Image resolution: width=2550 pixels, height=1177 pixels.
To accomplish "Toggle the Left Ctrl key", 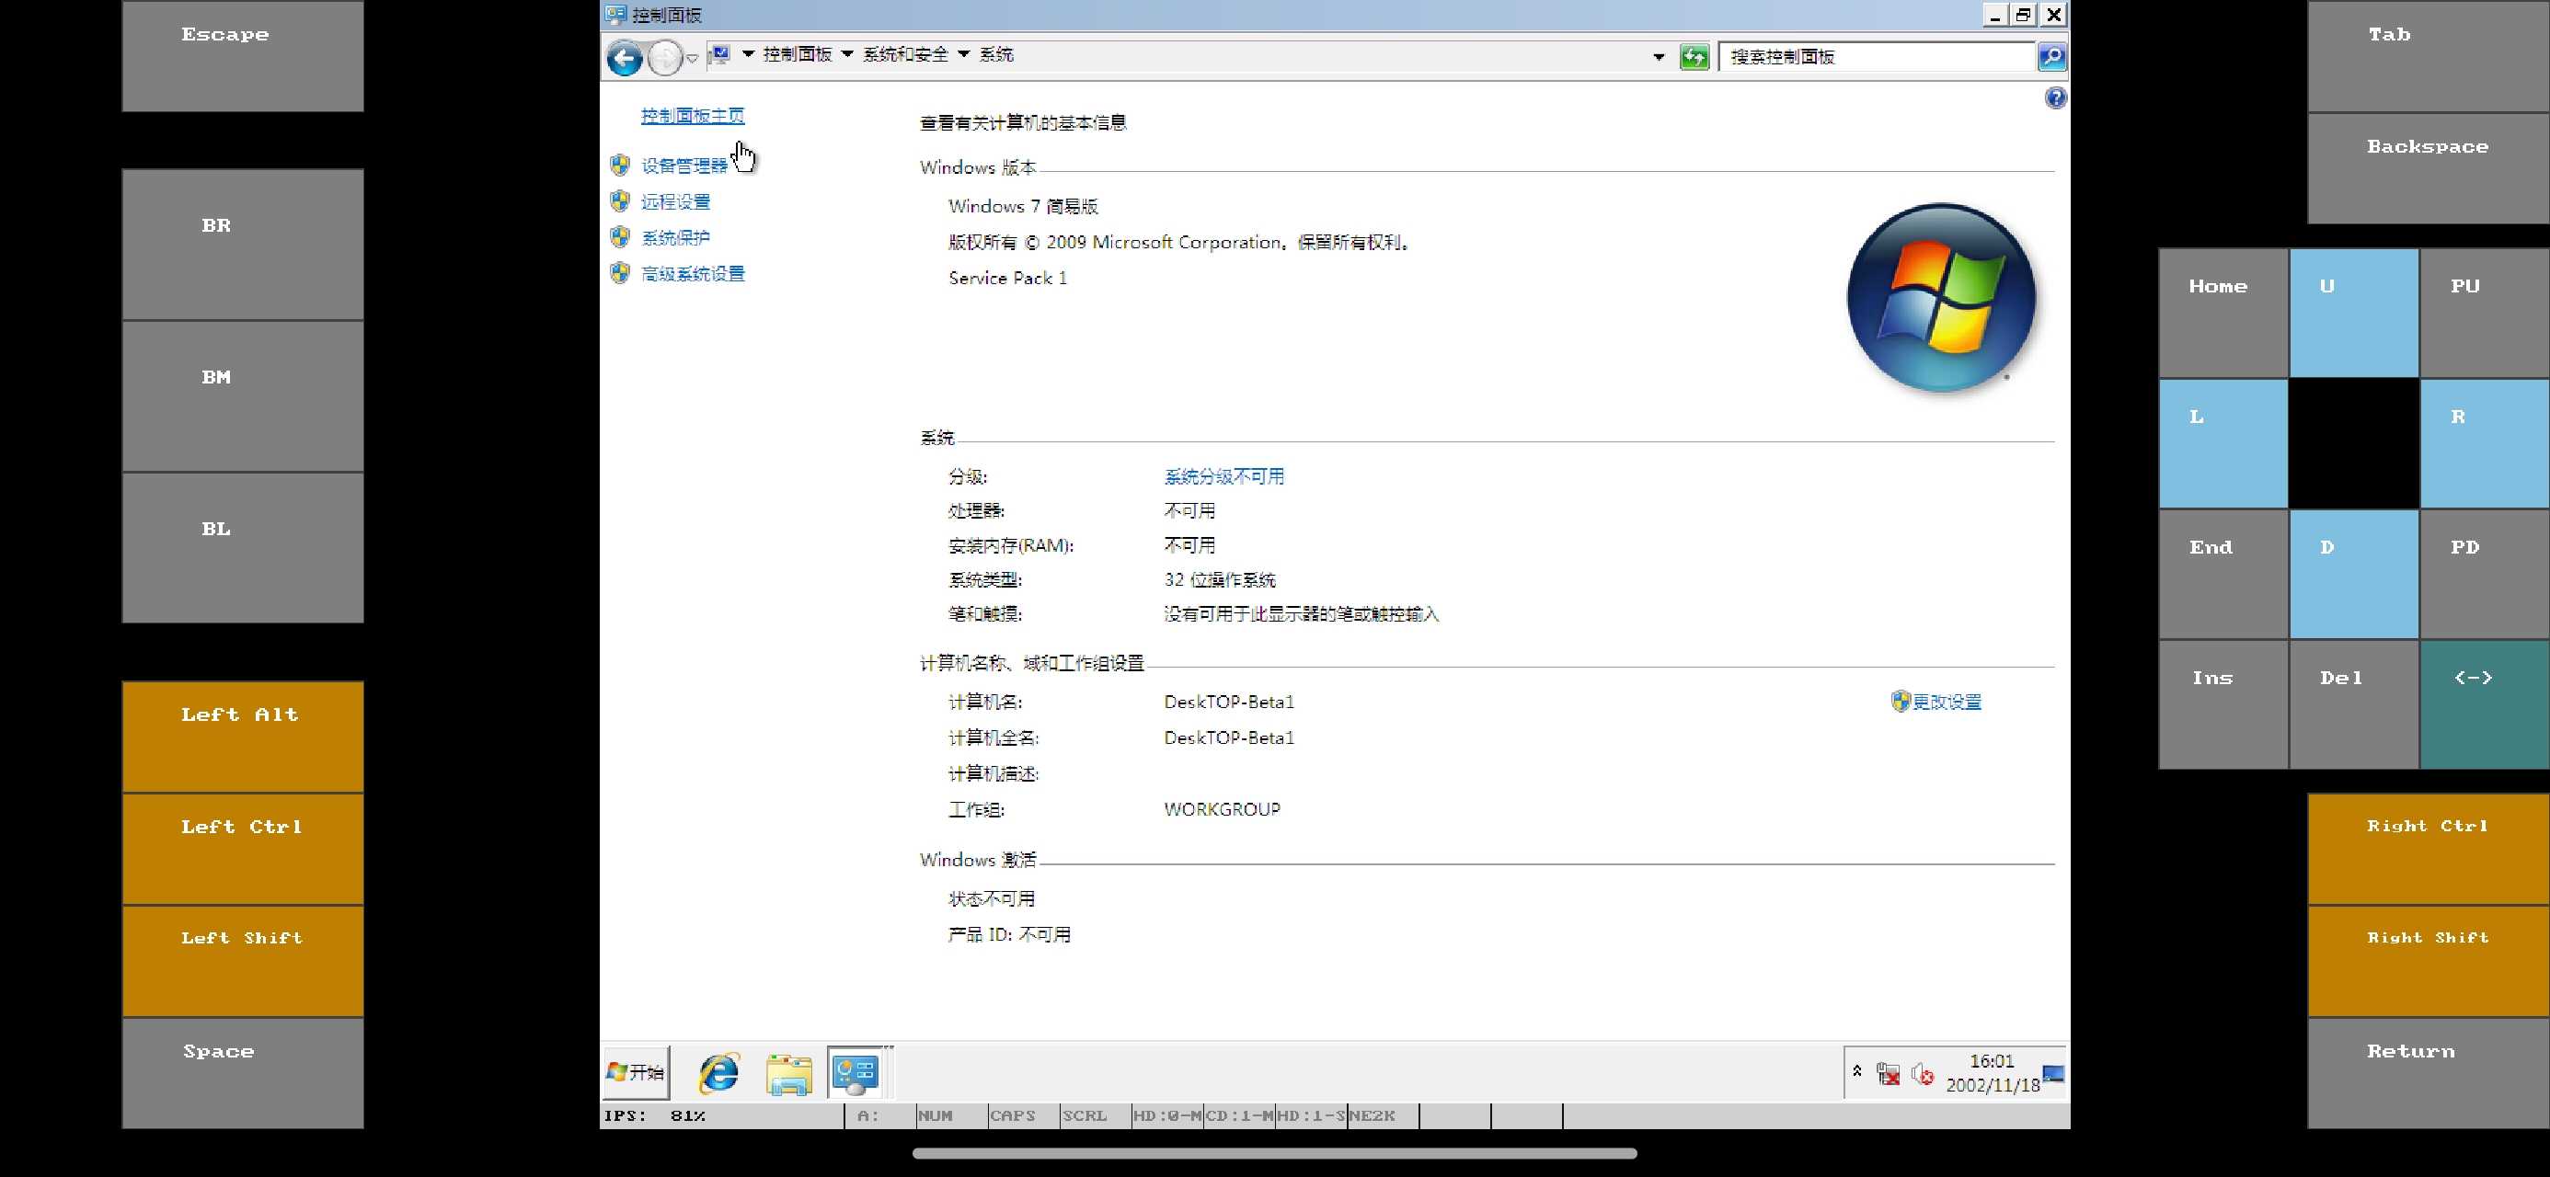I will tap(243, 848).
